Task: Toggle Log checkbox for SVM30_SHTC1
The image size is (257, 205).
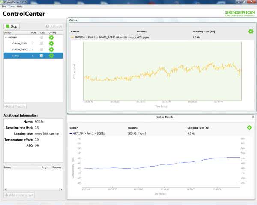Action: [41, 50]
